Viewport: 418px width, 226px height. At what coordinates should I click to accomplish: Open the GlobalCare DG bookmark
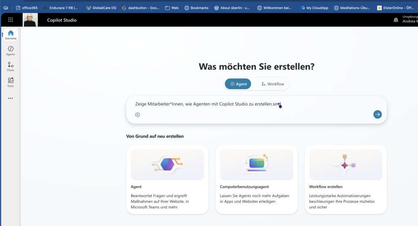pyautogui.click(x=101, y=8)
